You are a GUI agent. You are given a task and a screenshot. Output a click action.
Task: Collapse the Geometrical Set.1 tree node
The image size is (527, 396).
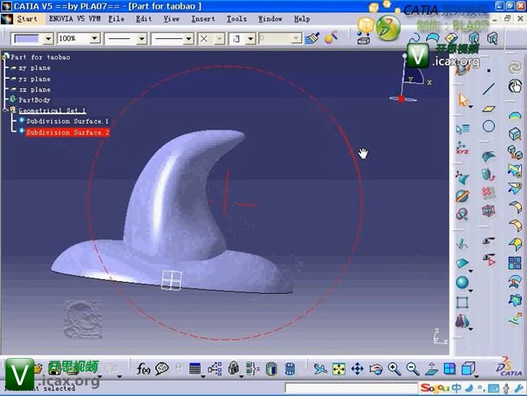6,111
